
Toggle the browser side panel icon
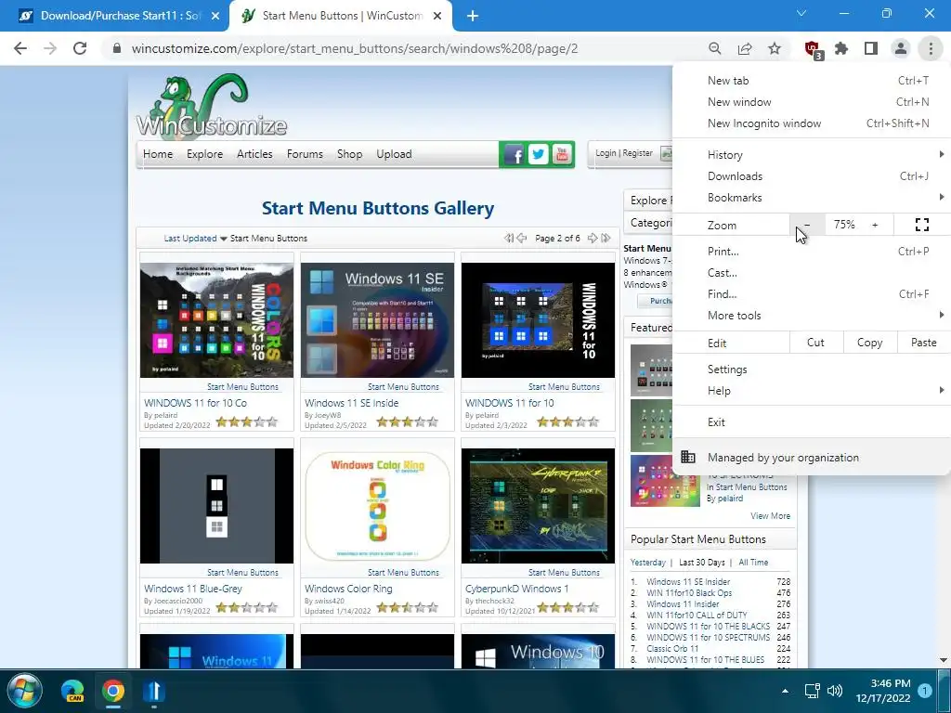pos(871,48)
